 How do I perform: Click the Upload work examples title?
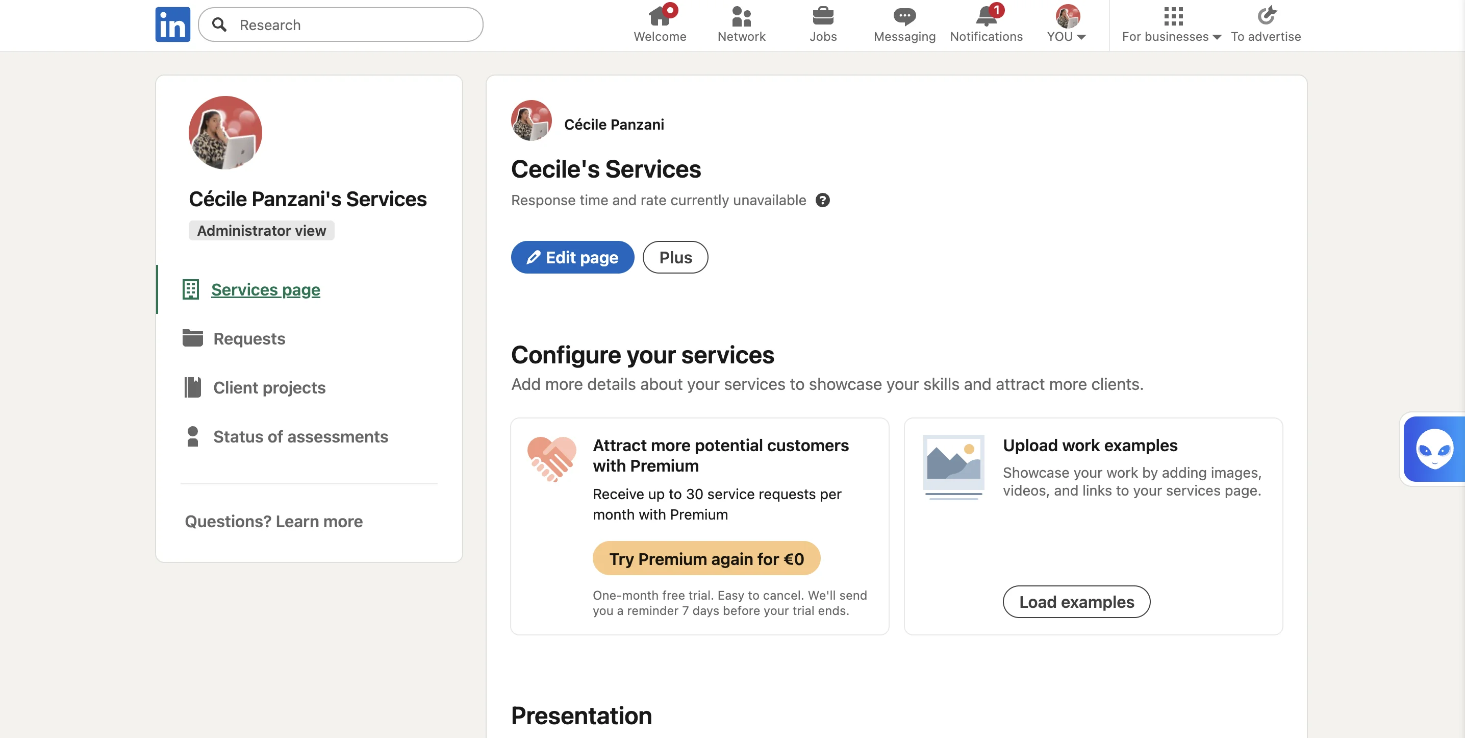tap(1090, 445)
